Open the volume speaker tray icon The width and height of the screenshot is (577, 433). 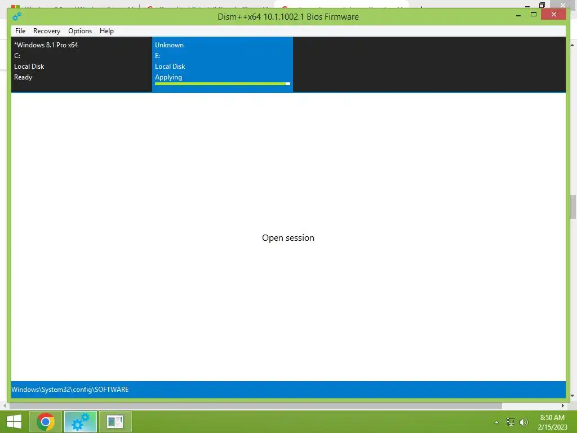pos(524,422)
